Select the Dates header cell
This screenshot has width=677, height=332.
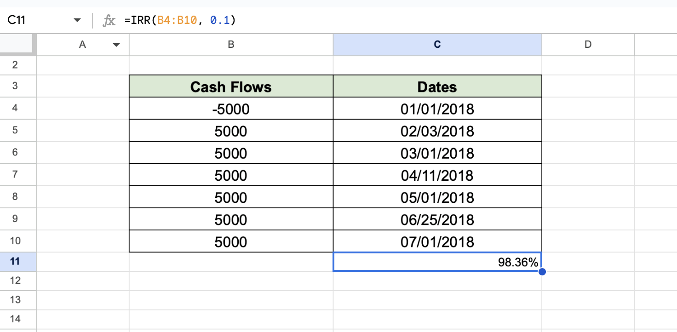437,86
